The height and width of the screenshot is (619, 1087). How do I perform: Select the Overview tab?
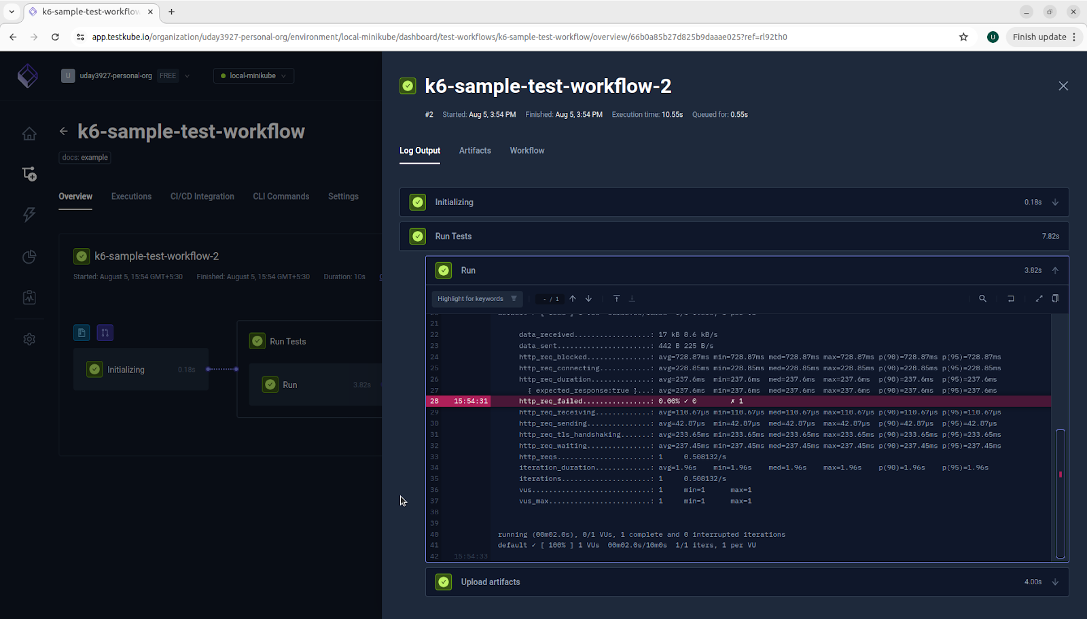click(75, 196)
